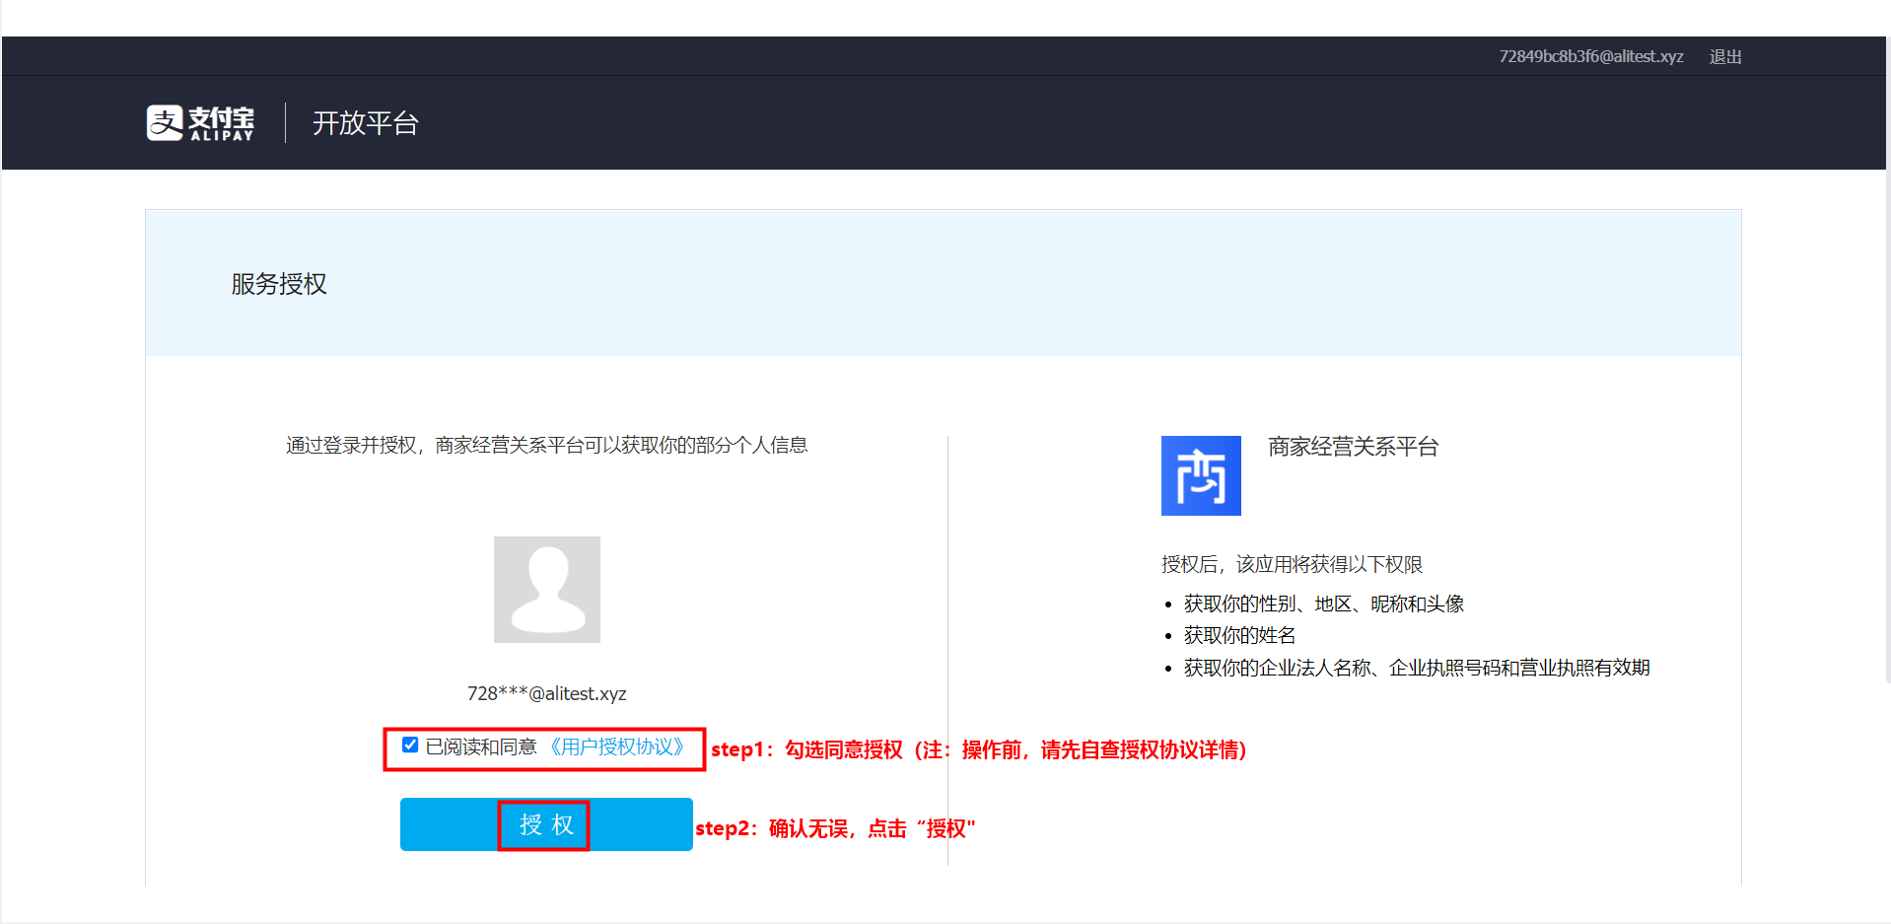Open the 《用户授权协议》 link
The height and width of the screenshot is (924, 1891).
tap(616, 746)
